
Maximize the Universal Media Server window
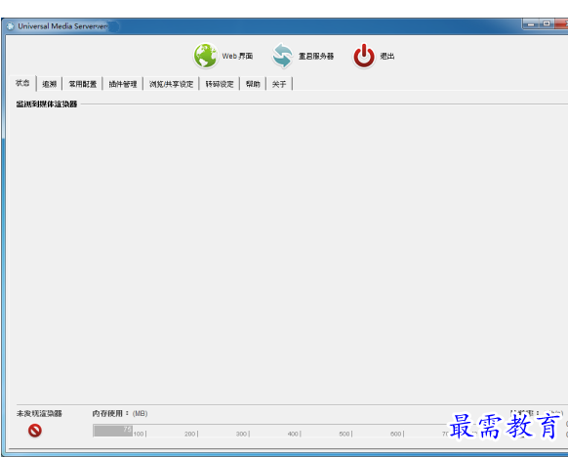pos(547,23)
